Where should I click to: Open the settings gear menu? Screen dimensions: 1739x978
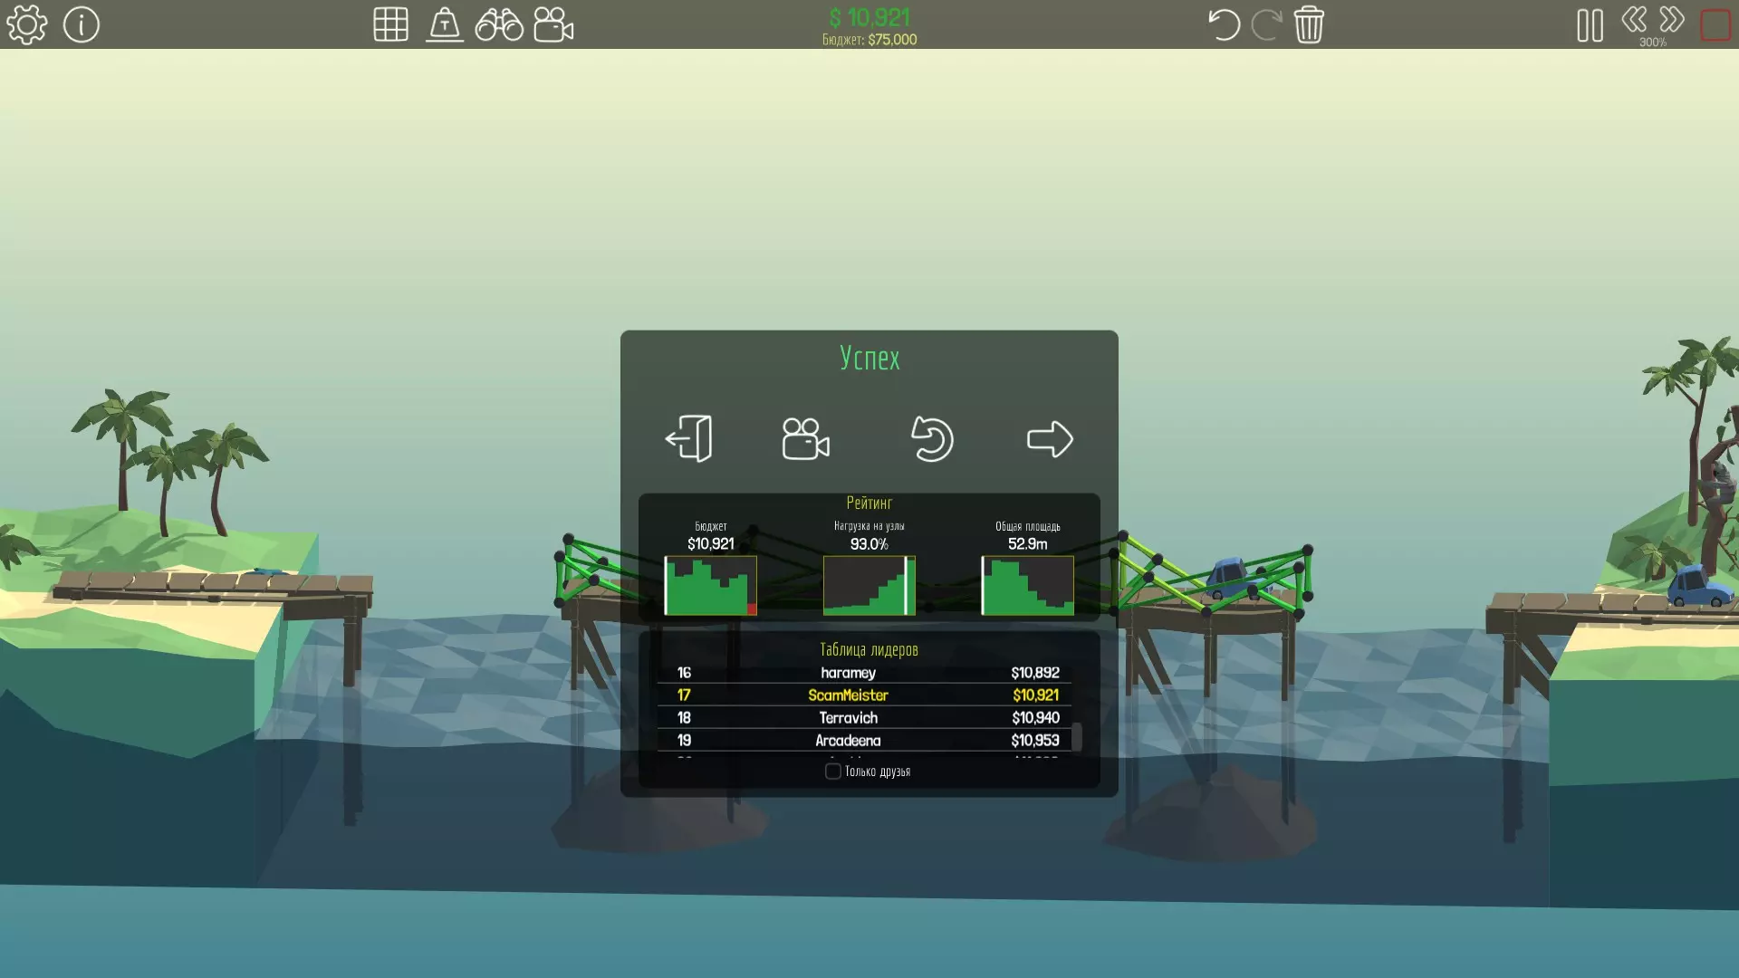pos(27,24)
